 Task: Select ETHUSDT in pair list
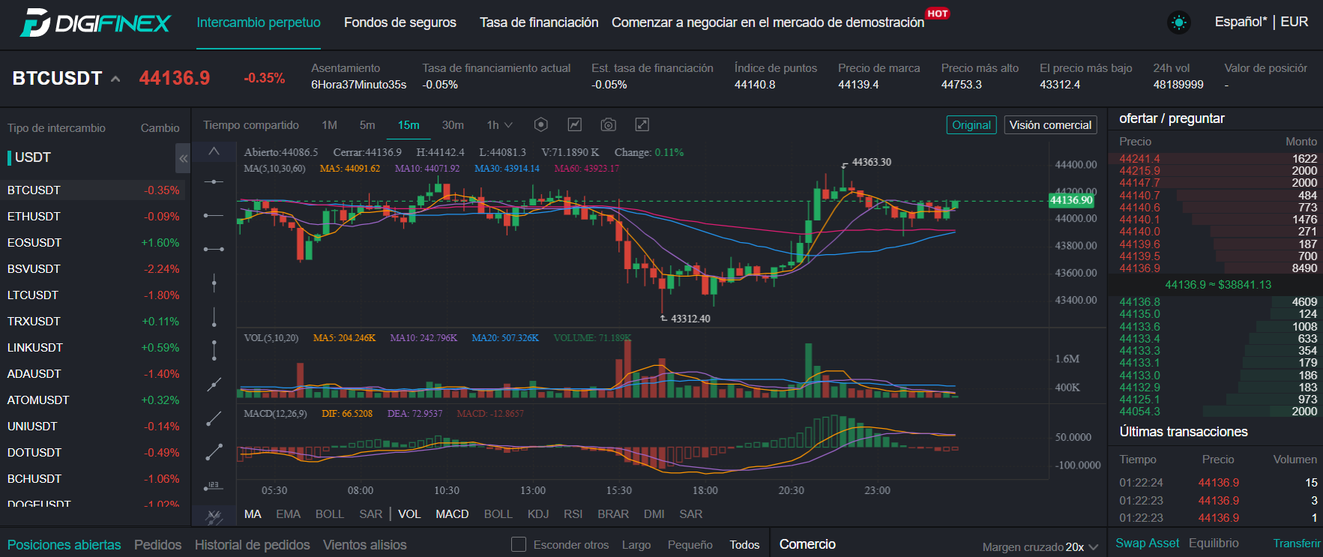(x=93, y=217)
